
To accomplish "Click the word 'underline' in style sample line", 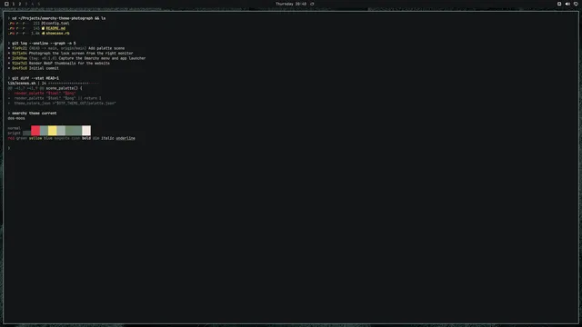I will click(x=125, y=138).
